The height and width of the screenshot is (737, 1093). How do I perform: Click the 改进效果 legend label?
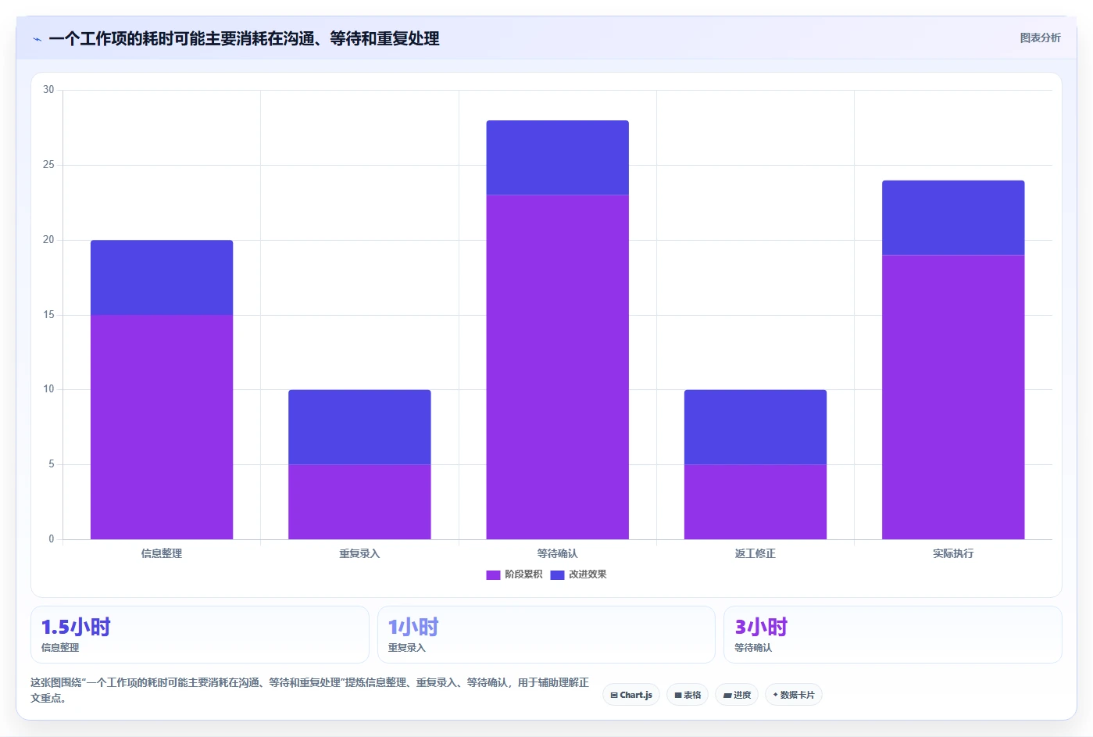click(588, 574)
